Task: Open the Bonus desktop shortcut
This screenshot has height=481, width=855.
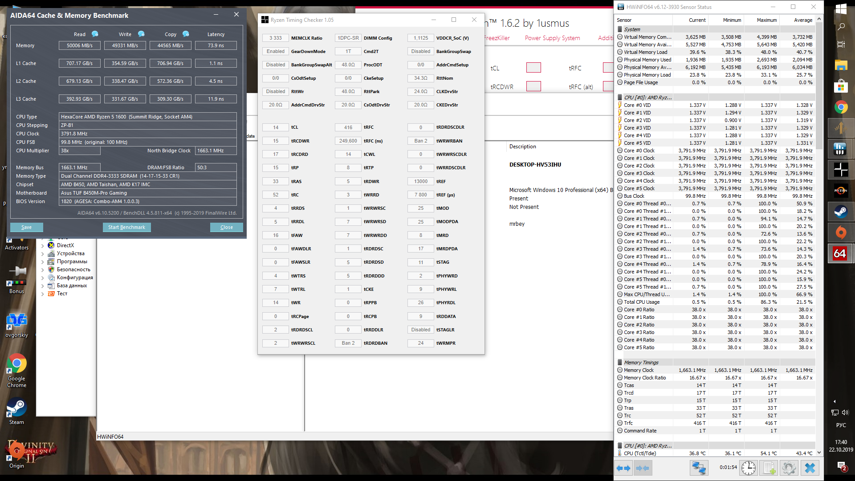Action: point(17,280)
